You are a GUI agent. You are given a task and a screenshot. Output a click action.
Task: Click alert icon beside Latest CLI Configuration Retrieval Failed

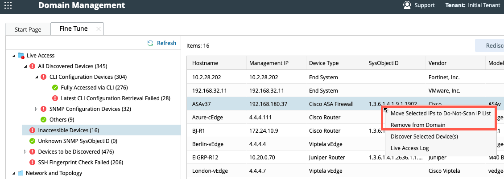55,98
